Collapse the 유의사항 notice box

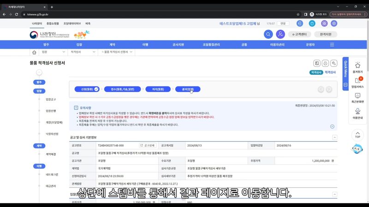click(332, 126)
